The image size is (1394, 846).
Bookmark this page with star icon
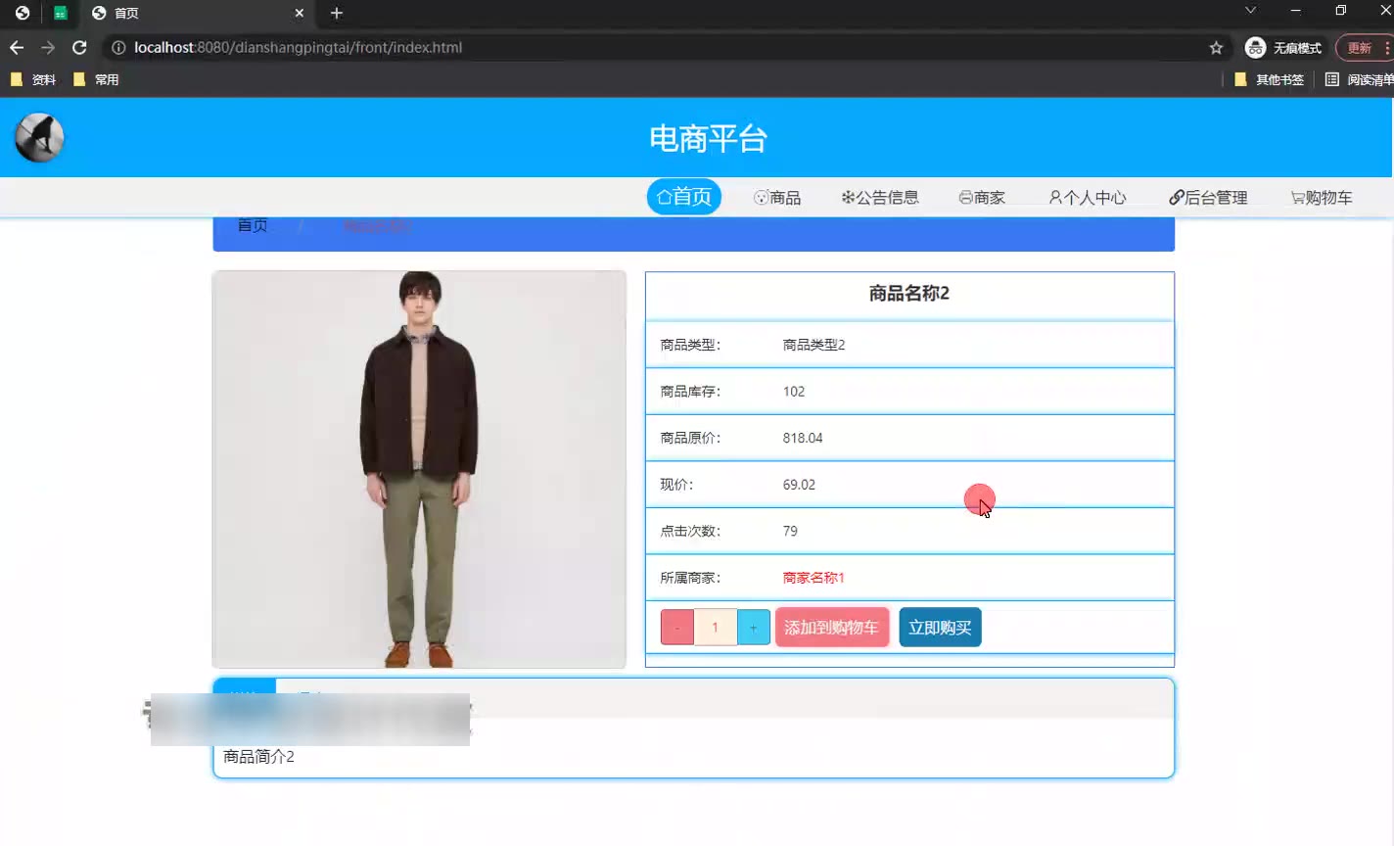pyautogui.click(x=1216, y=47)
